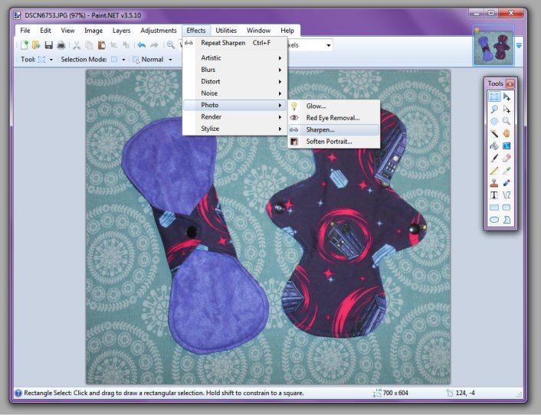Open the Adjustments menu

pyautogui.click(x=159, y=31)
